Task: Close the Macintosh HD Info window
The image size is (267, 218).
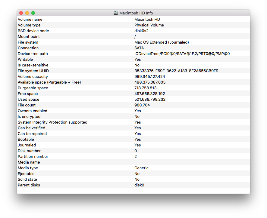Action: point(21,13)
